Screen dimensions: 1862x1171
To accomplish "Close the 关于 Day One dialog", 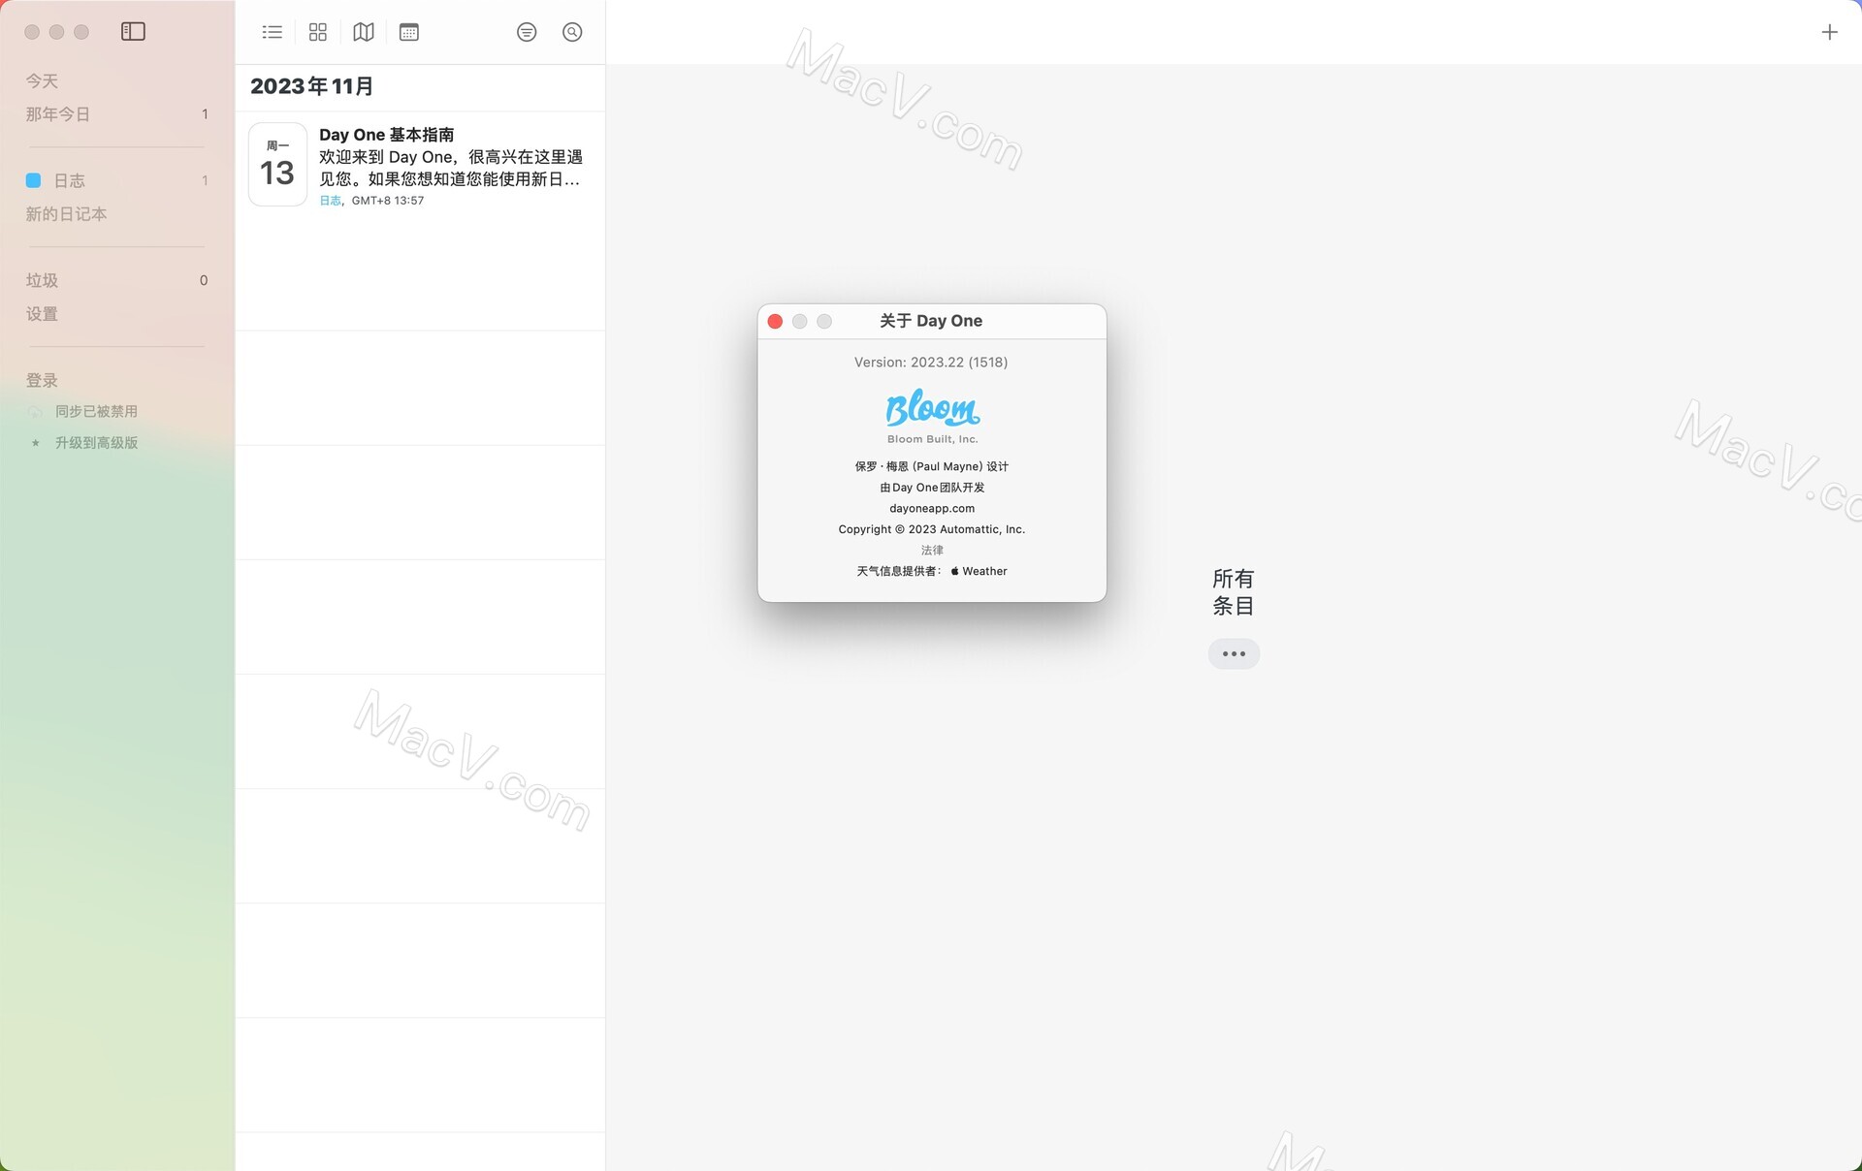I will coord(775,321).
